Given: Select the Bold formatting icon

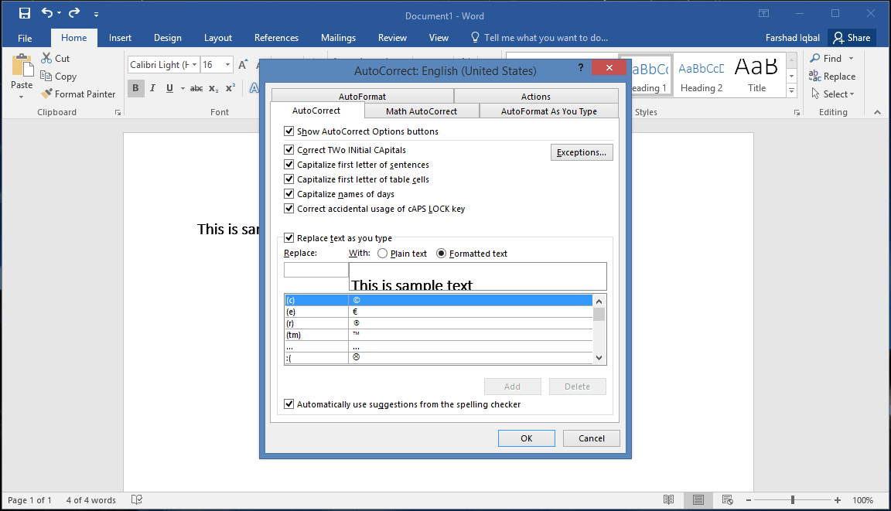Looking at the screenshot, I should [x=135, y=88].
